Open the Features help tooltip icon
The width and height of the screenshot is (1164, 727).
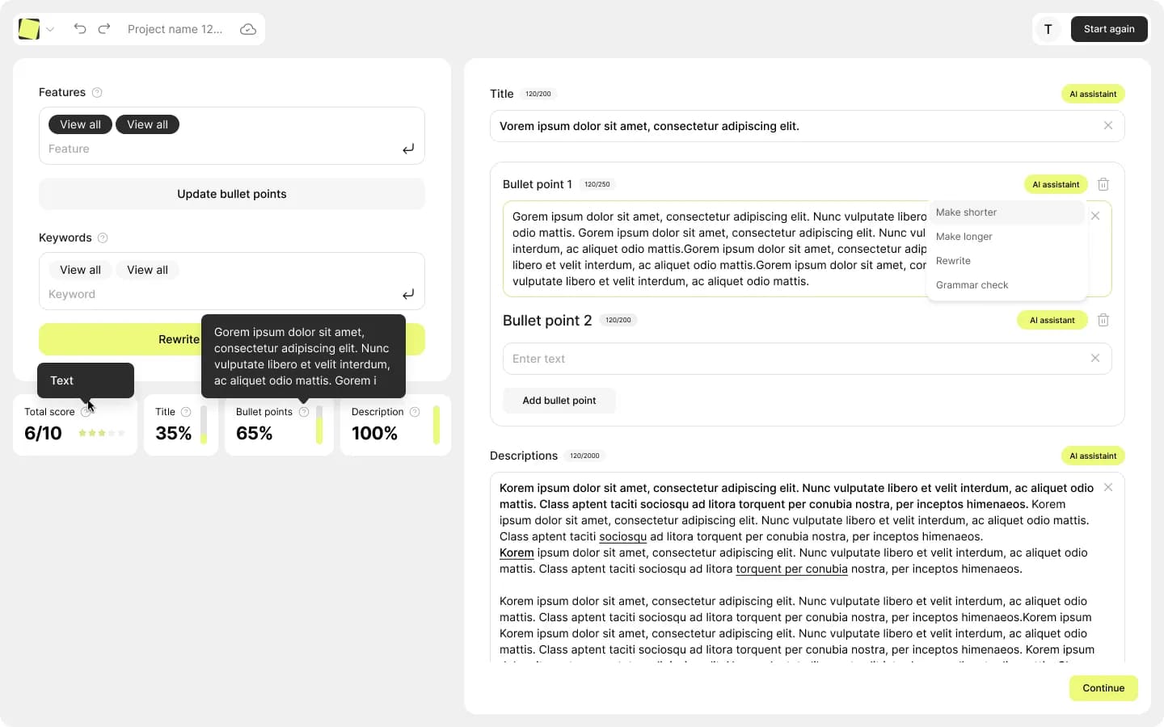97,92
